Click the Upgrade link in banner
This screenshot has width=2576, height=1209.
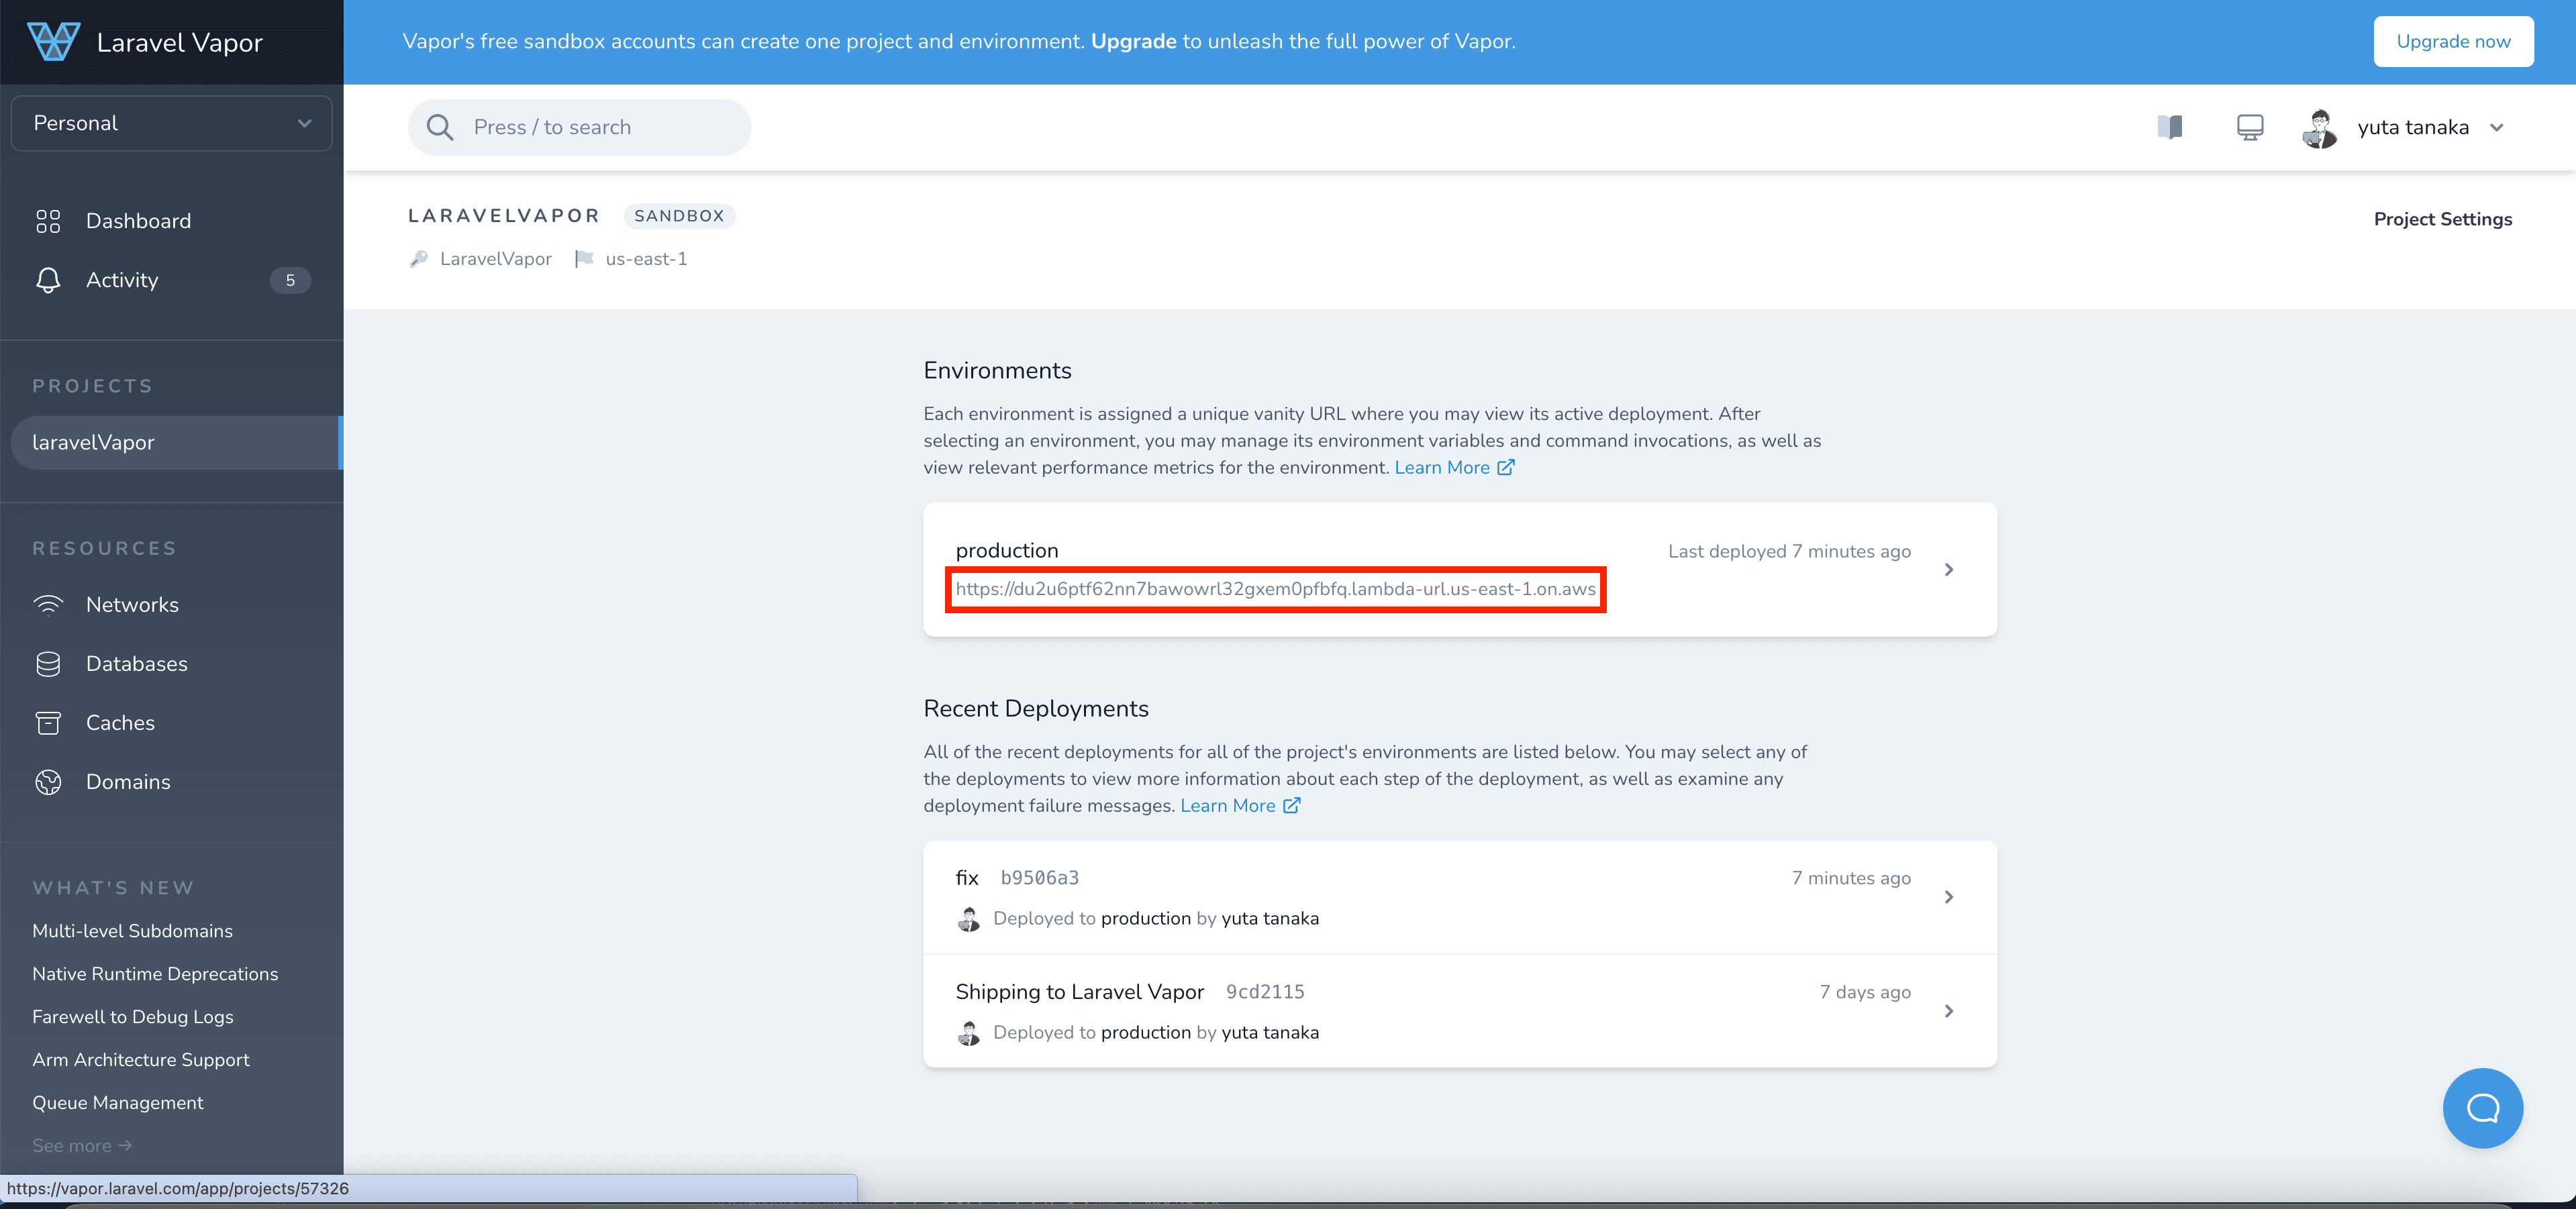(1133, 41)
